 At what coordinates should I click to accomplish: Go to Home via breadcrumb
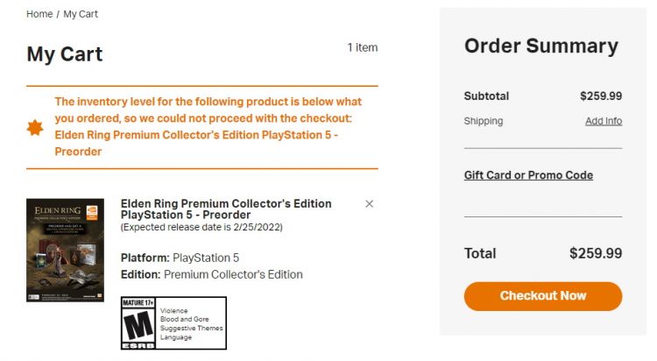tap(39, 14)
